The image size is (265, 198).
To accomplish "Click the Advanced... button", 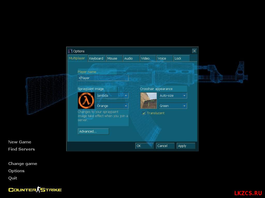I will coord(93,131).
